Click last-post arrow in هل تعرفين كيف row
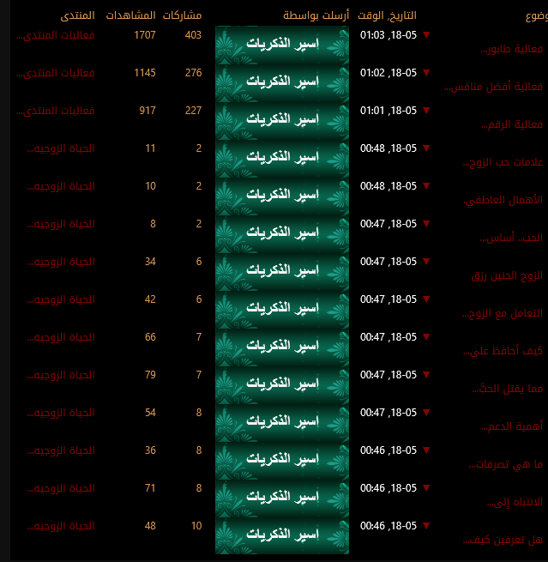The width and height of the screenshot is (548, 562). pyautogui.click(x=426, y=526)
